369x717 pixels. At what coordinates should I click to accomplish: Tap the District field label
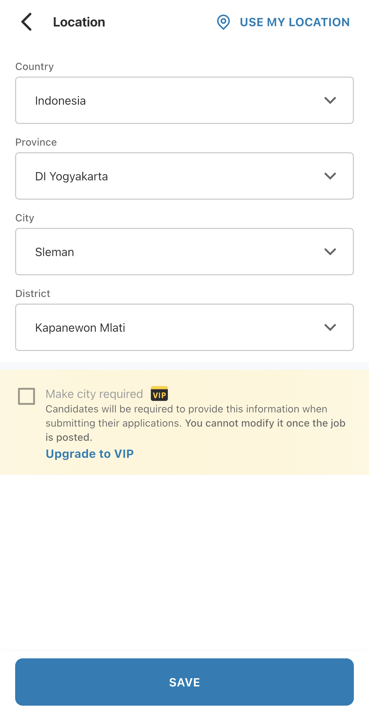point(33,294)
